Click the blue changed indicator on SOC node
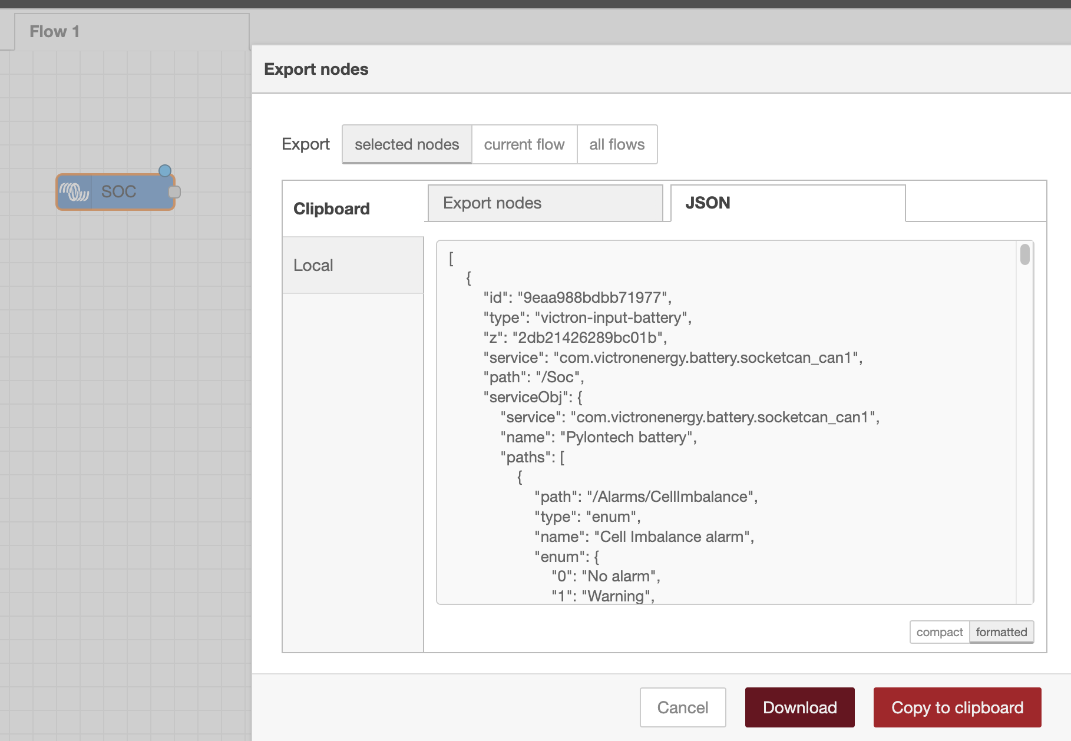1071x741 pixels. pos(165,171)
